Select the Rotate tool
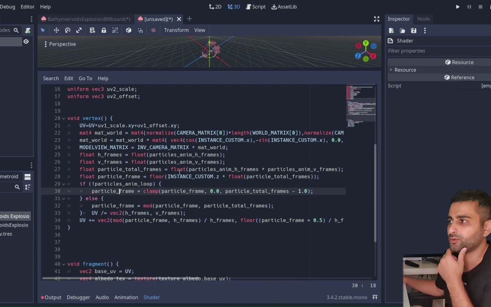 (67, 30)
